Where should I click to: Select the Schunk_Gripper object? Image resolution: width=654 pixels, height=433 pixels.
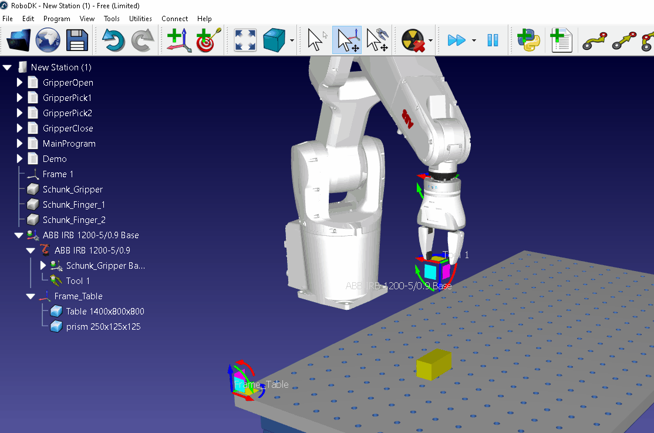(73, 190)
